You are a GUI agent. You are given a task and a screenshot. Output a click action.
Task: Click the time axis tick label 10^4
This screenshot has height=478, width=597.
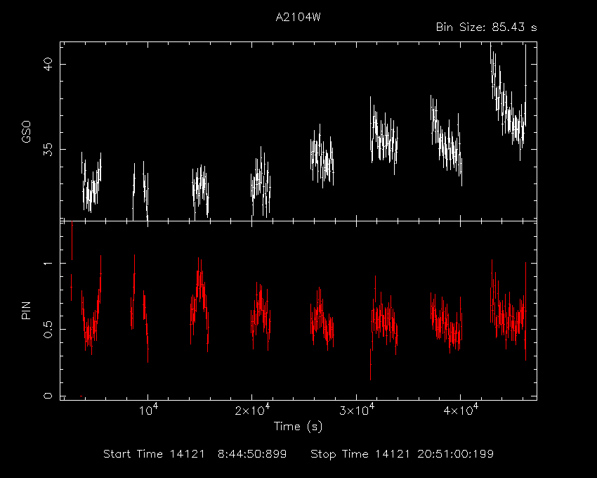tap(148, 410)
